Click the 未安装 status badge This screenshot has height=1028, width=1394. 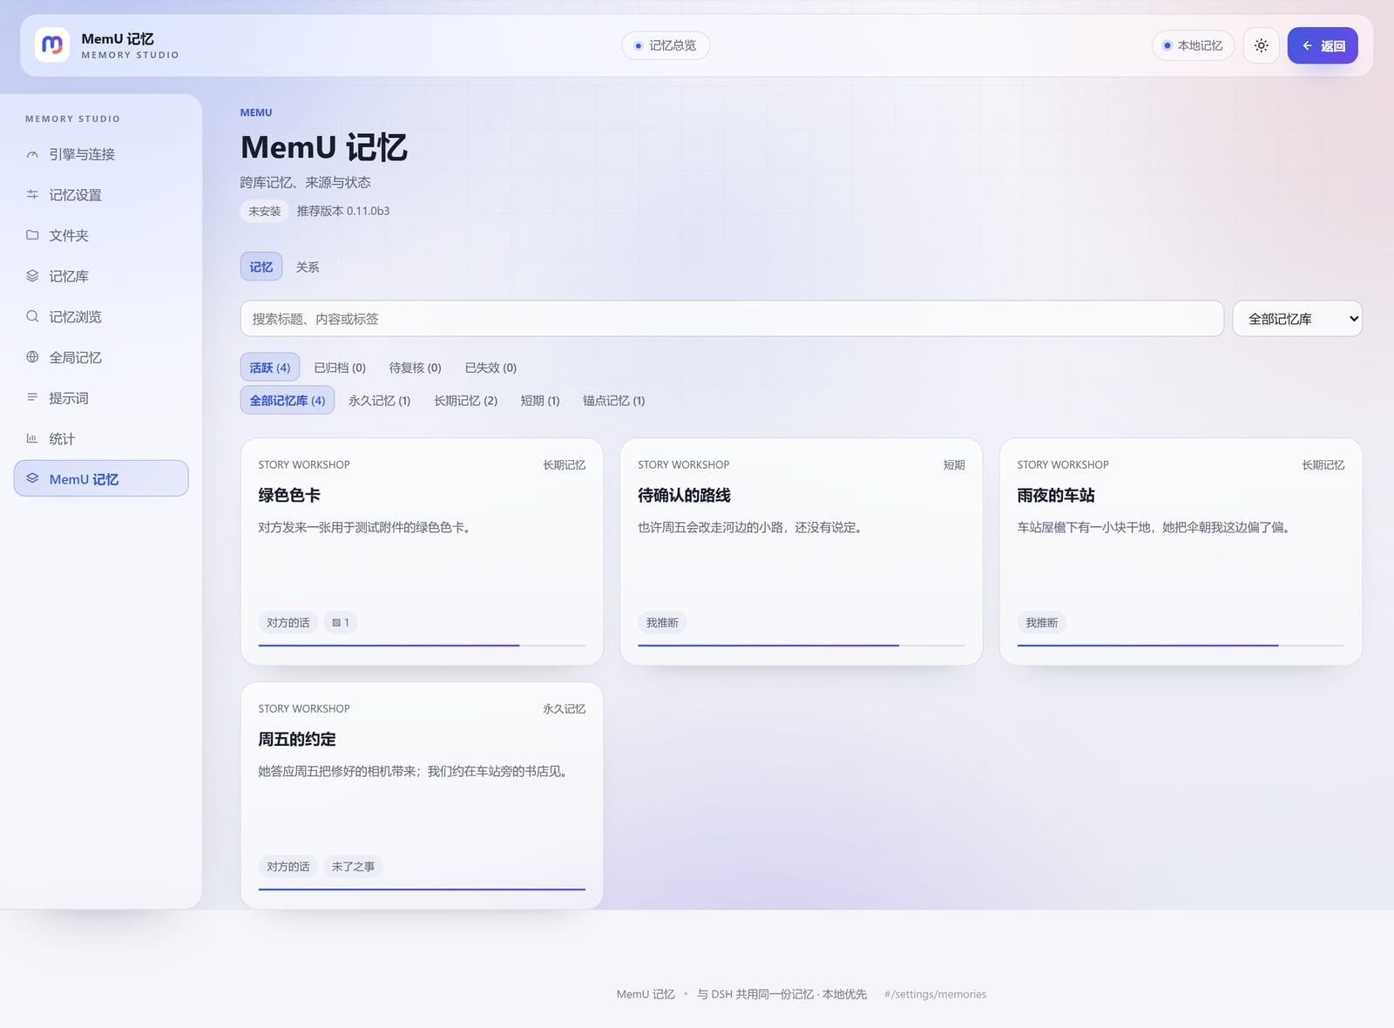[x=265, y=211]
